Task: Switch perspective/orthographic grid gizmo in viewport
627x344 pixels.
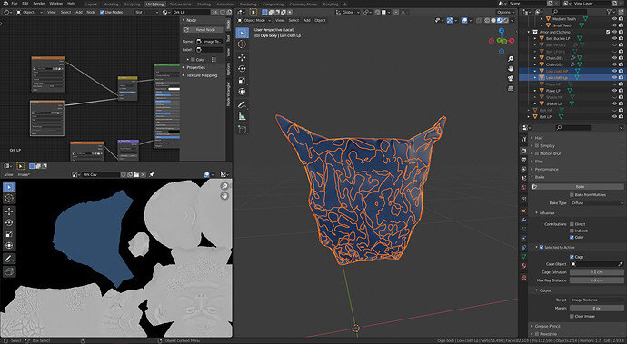Action: [x=511, y=88]
